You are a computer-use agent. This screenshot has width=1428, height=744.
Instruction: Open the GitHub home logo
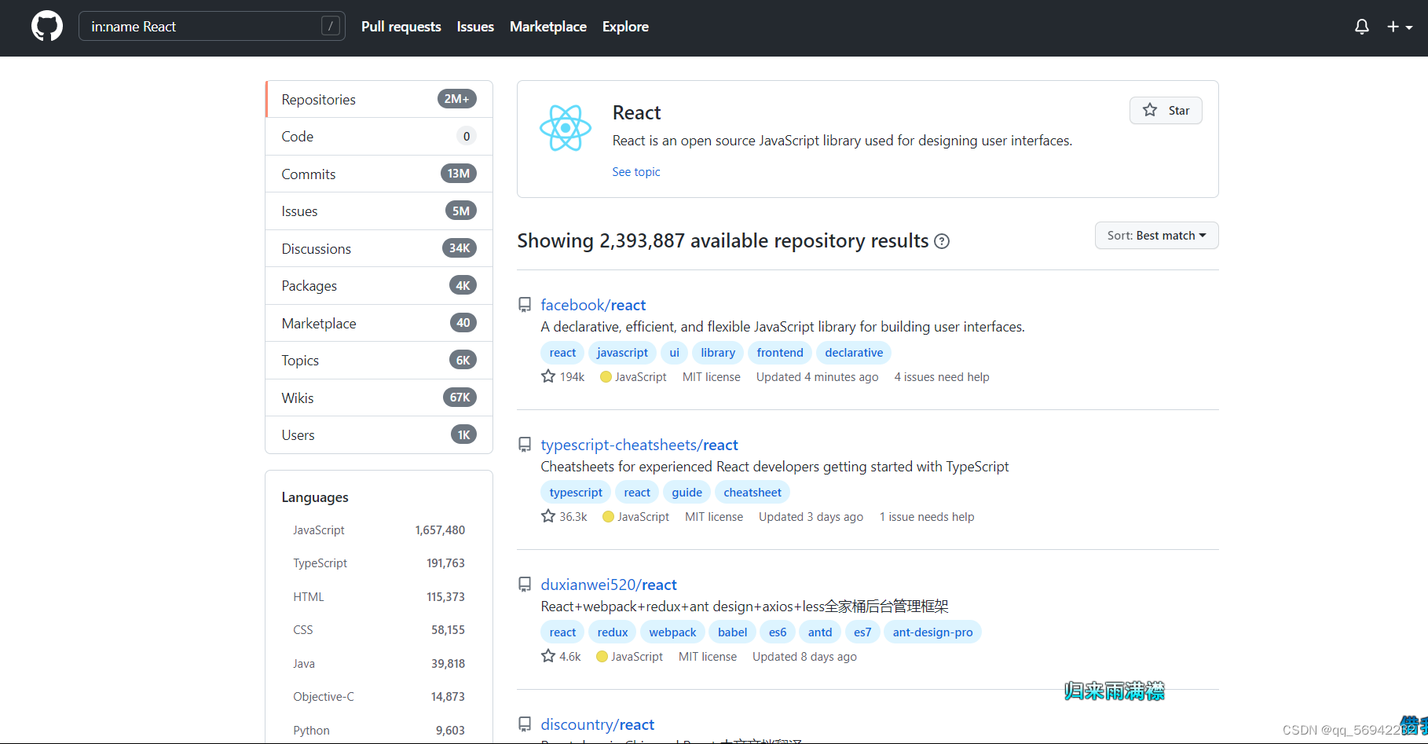(47, 26)
